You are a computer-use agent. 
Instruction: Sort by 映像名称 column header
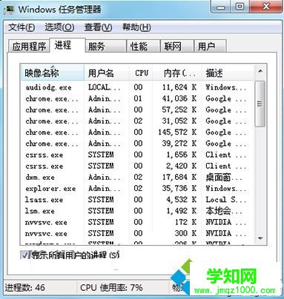click(52, 73)
